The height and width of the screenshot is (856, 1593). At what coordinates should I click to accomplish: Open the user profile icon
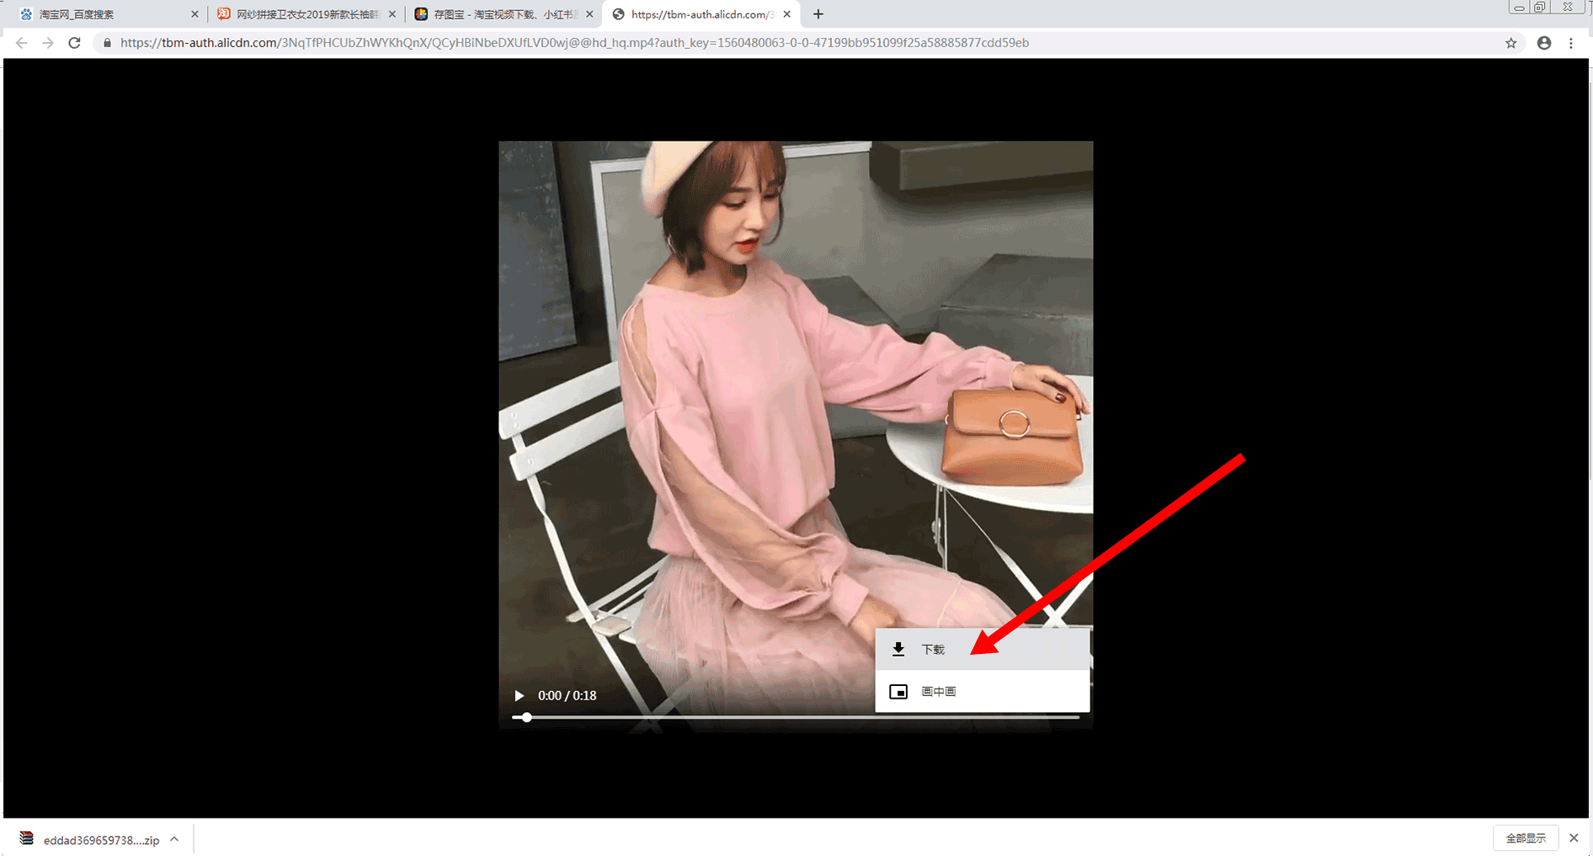1543,43
